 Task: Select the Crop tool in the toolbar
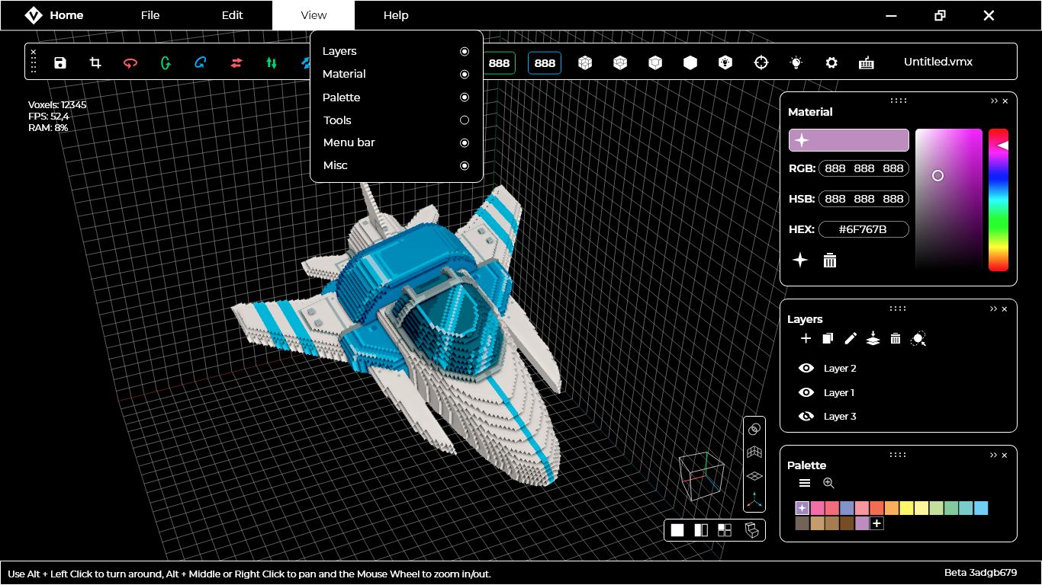(95, 62)
